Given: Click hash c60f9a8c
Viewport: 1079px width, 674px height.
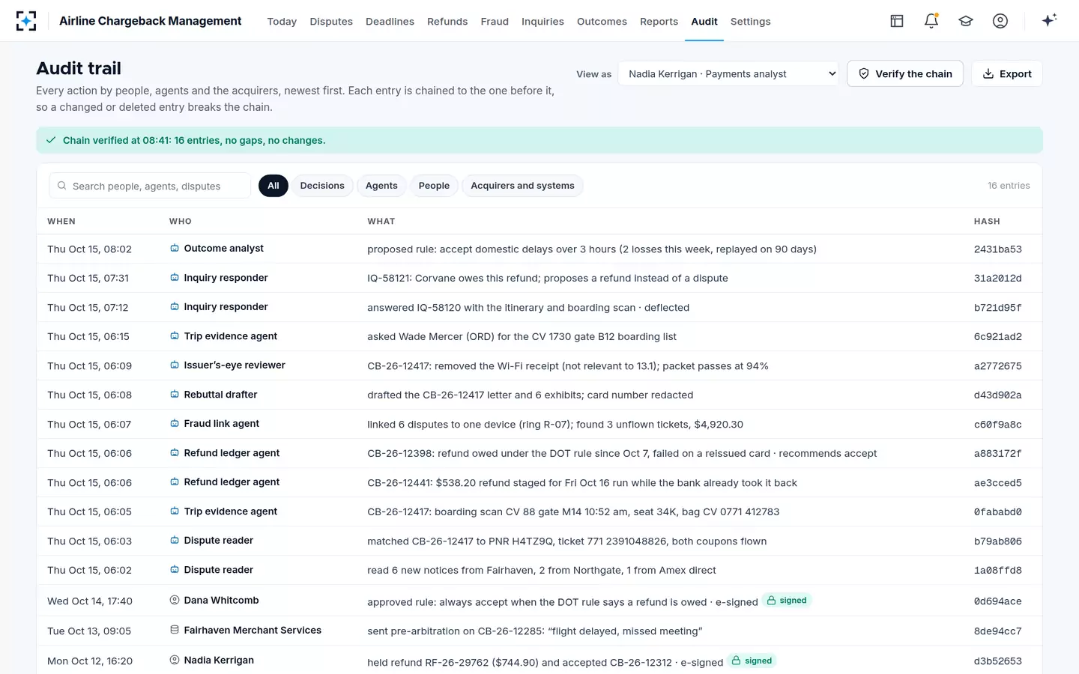Looking at the screenshot, I should point(998,425).
